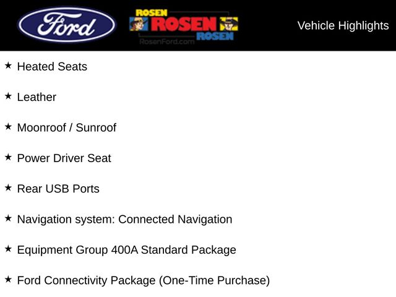396x297 pixels.
Task: Click the star next to Power Driver Seat
Action: (8, 157)
